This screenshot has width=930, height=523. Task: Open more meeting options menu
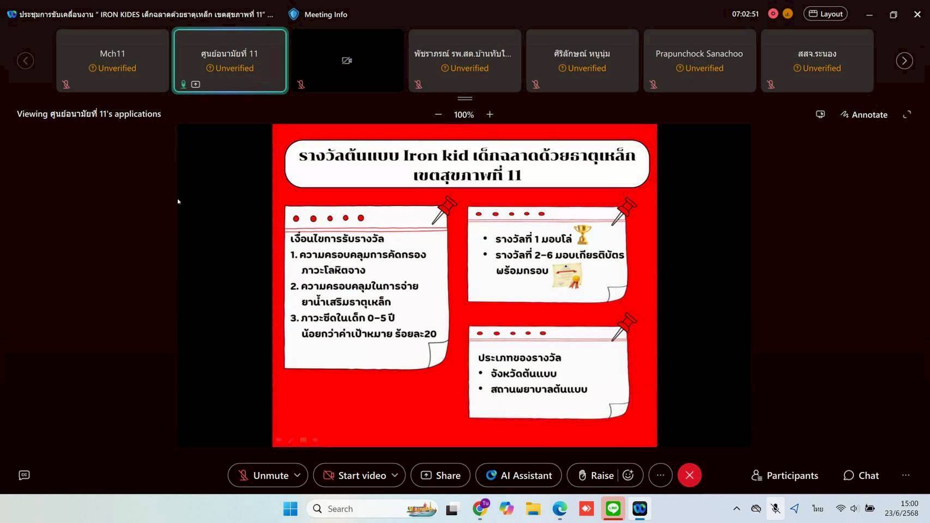tap(660, 475)
